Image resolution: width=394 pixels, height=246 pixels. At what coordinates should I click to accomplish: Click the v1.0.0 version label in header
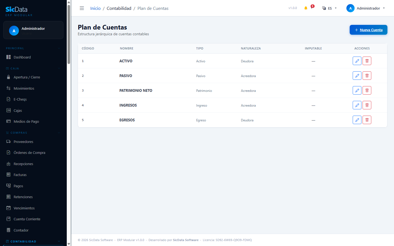coord(293,8)
